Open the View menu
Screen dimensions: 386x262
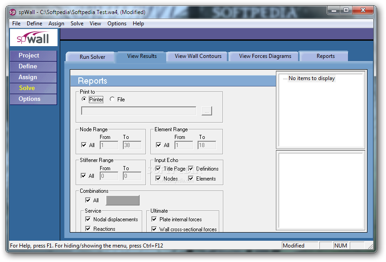pyautogui.click(x=95, y=24)
